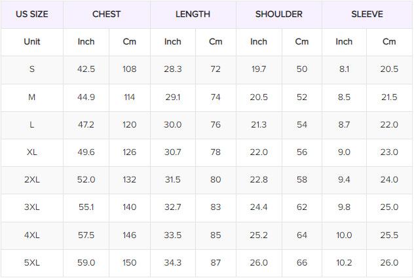Select the SHOULDER column header
The width and height of the screenshot is (414, 278).
pos(278,14)
